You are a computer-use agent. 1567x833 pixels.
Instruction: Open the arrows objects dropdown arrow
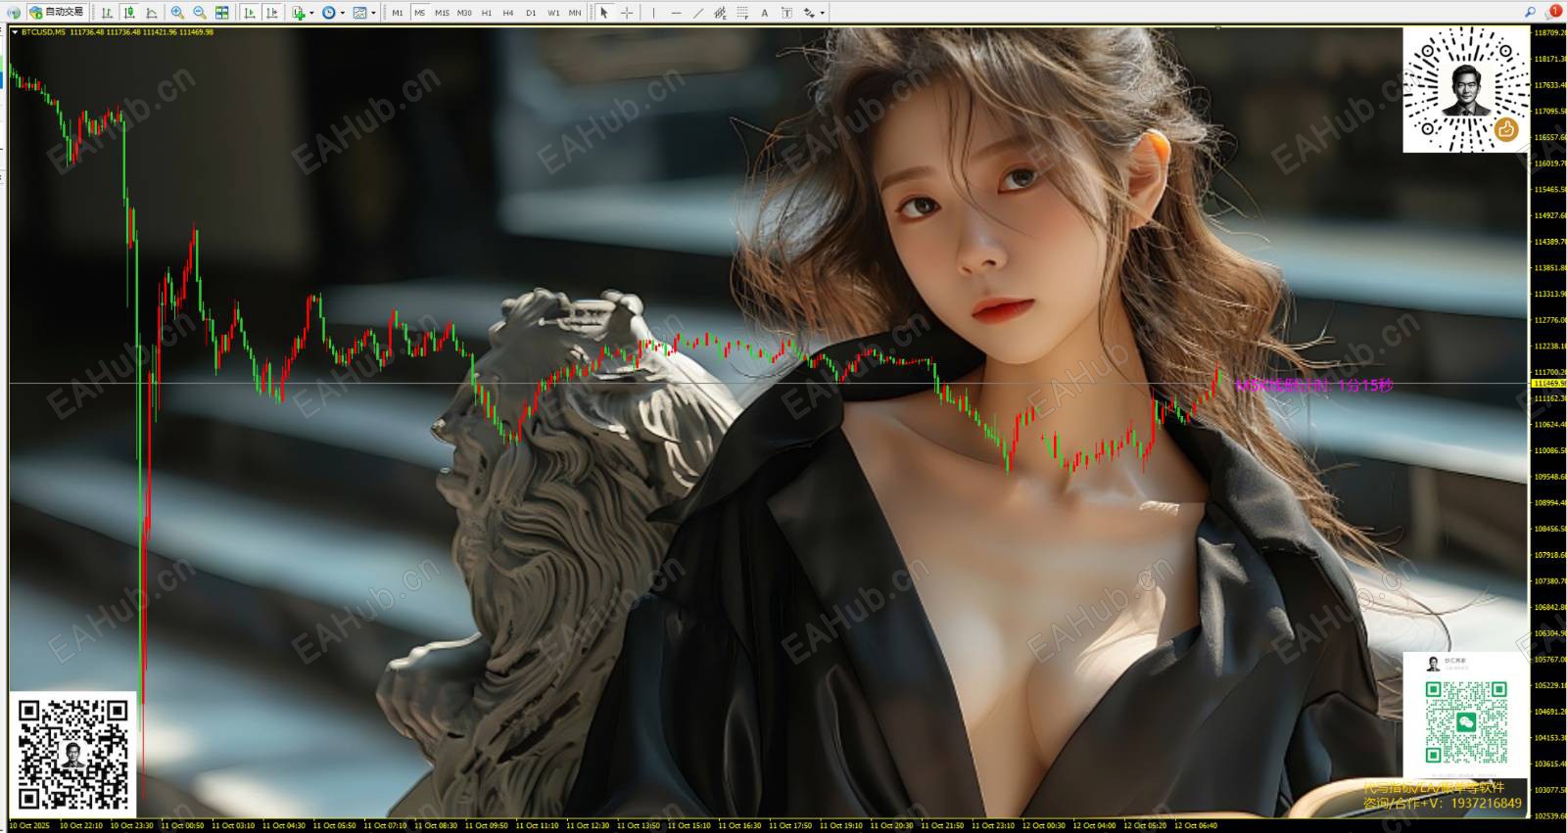point(823,13)
